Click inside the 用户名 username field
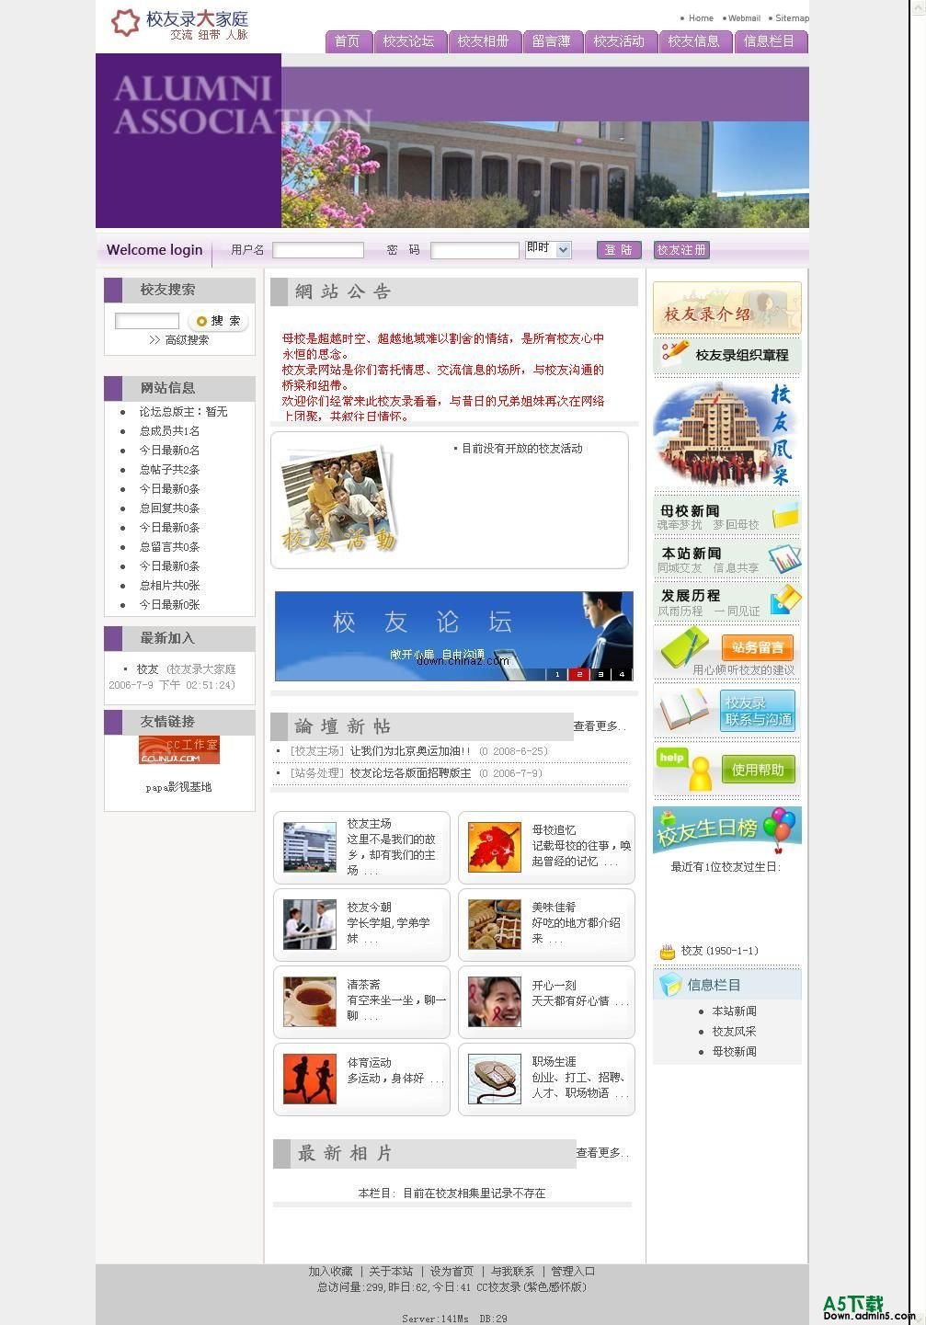926x1325 pixels. [318, 249]
